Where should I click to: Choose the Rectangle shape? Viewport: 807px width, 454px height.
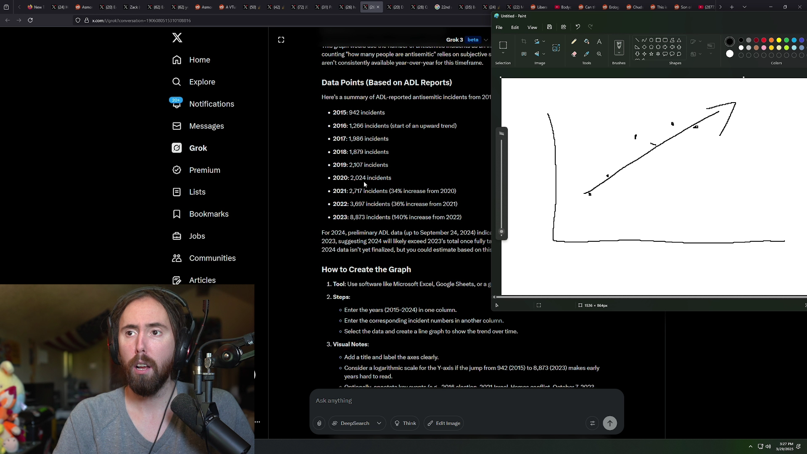658,40
